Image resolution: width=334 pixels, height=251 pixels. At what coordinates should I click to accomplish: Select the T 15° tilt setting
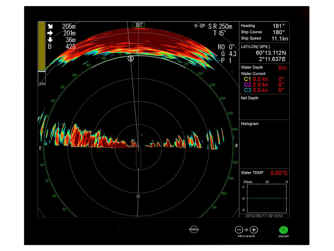coord(220,33)
